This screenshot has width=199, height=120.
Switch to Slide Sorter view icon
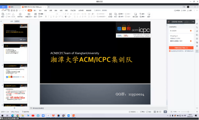click(157, 112)
